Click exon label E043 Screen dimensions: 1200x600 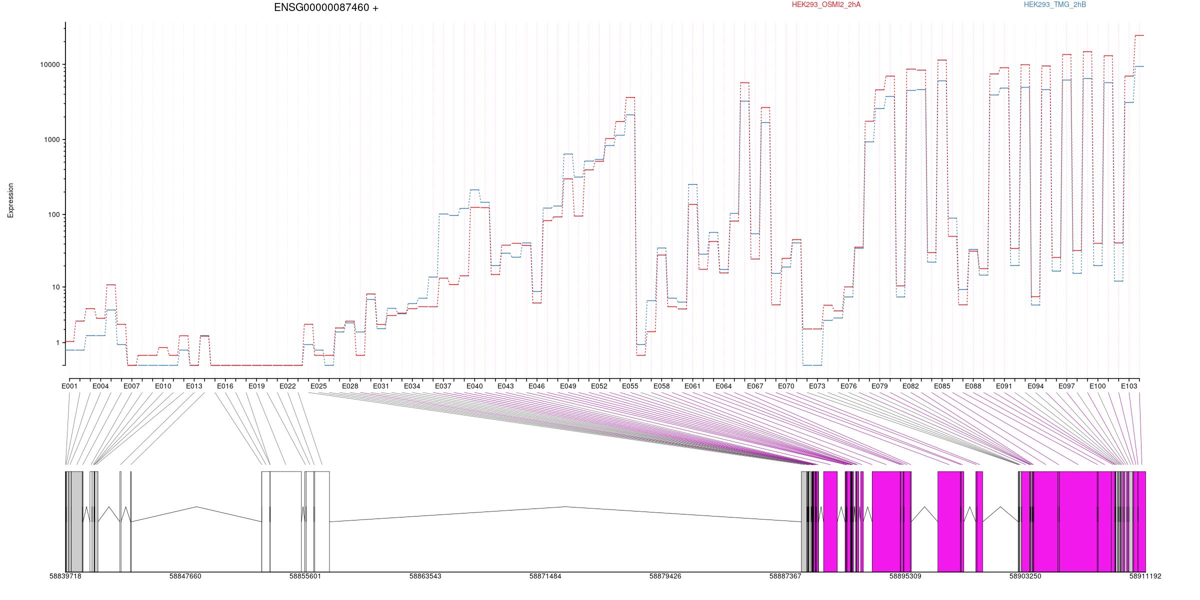pyautogui.click(x=505, y=386)
